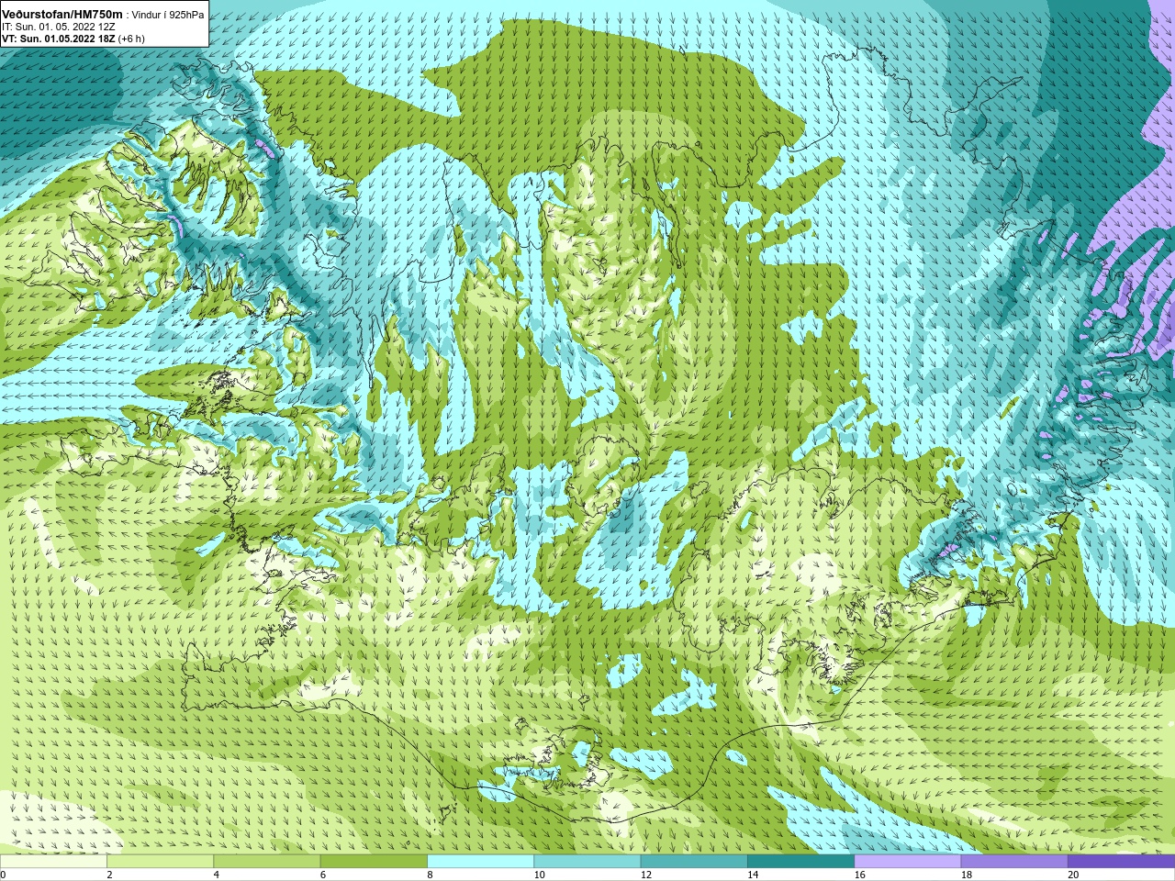1175x881 pixels.
Task: Click the 'VT: Sun. 01.05.2022 18Z' line
Action: pos(58,39)
